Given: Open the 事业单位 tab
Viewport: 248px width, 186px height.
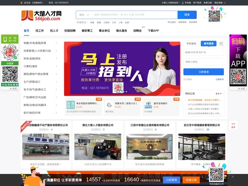Looking at the screenshot, I should click(104, 31).
